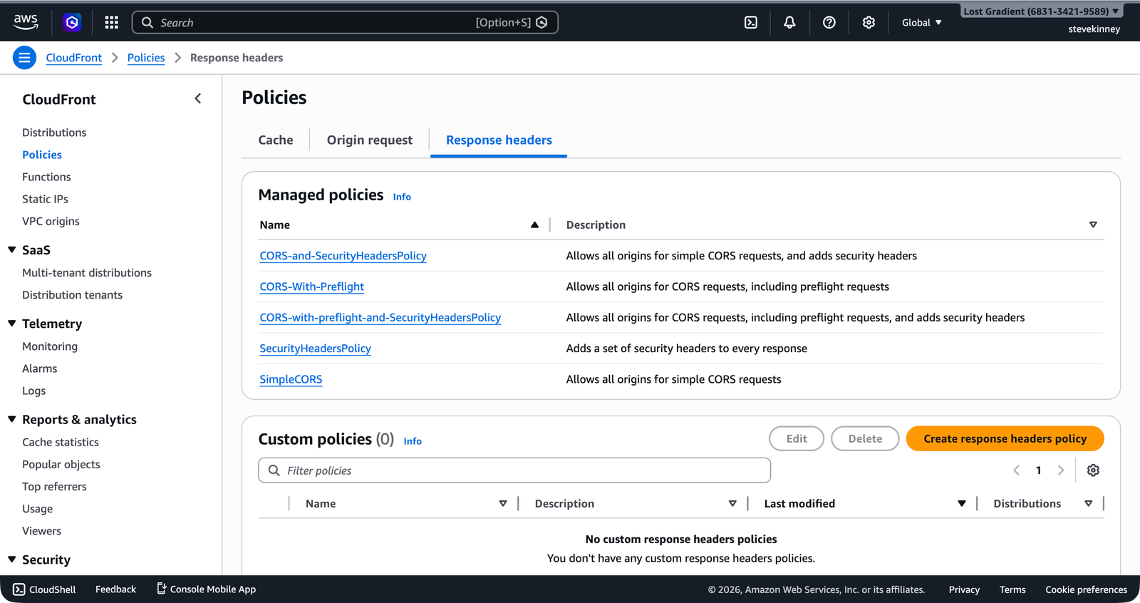The image size is (1140, 603).
Task: Open Functions in side navigation
Action: point(46,177)
